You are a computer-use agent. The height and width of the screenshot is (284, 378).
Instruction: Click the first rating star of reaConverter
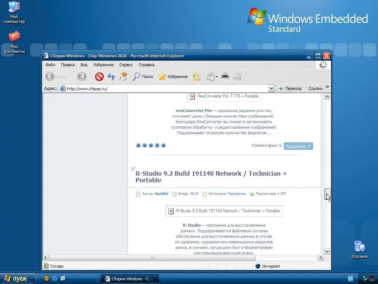pos(138,145)
